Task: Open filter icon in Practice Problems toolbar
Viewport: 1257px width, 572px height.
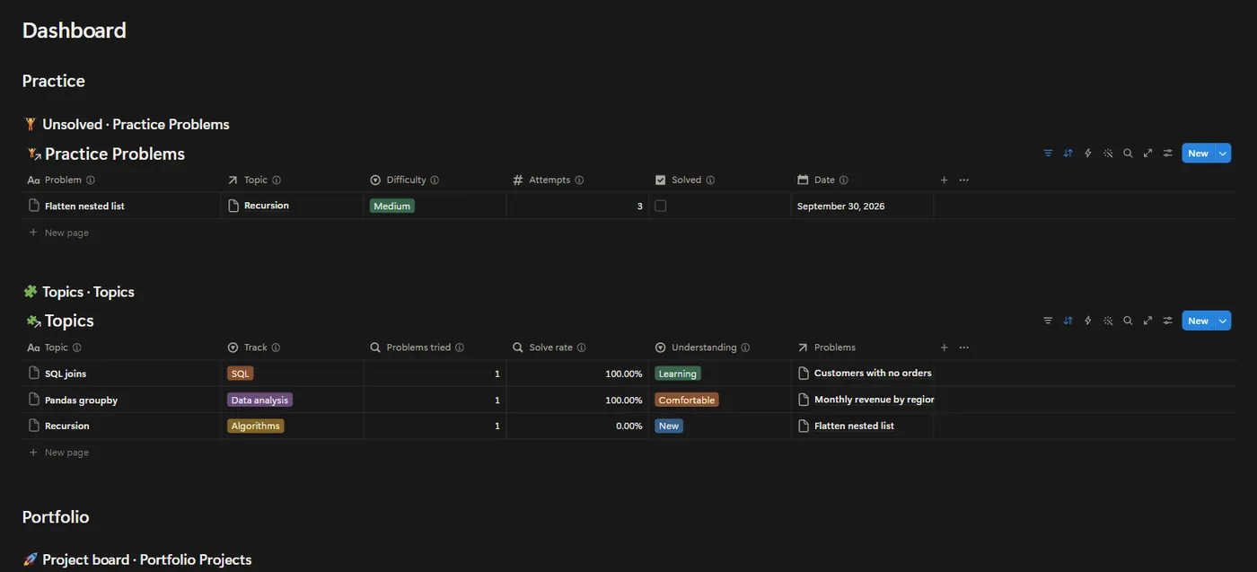Action: [1048, 154]
